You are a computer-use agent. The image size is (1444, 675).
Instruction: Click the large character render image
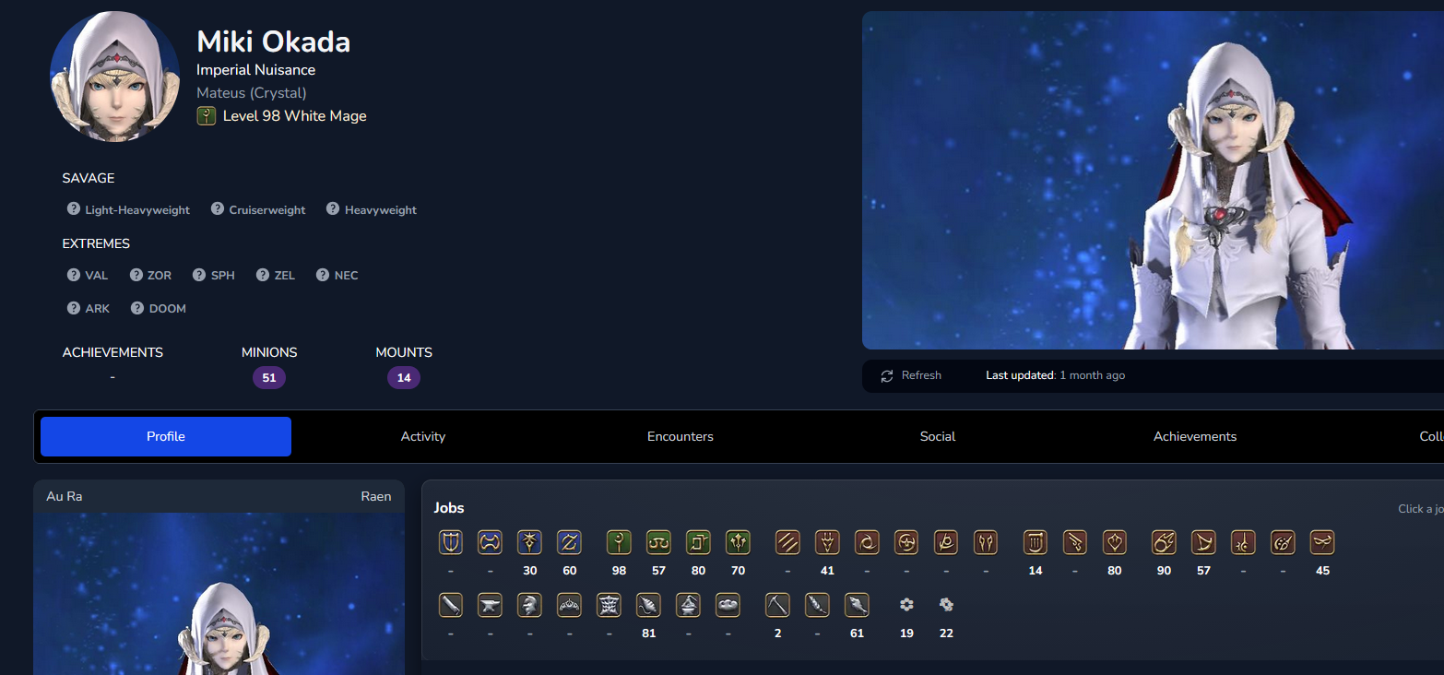pos(1153,181)
